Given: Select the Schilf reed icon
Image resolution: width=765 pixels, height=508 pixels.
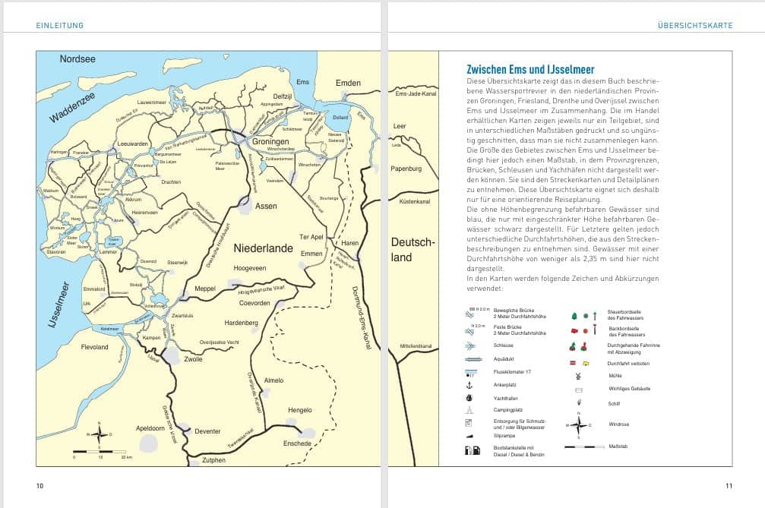Looking at the screenshot, I should (579, 402).
